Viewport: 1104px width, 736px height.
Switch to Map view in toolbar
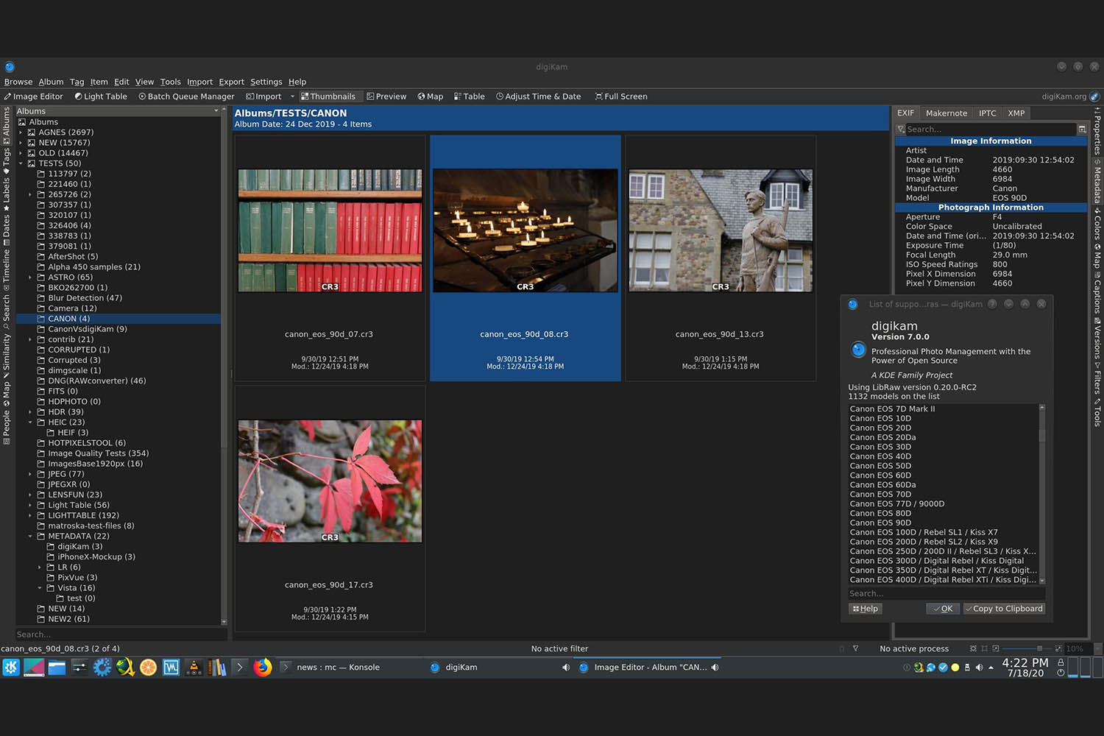coord(431,96)
